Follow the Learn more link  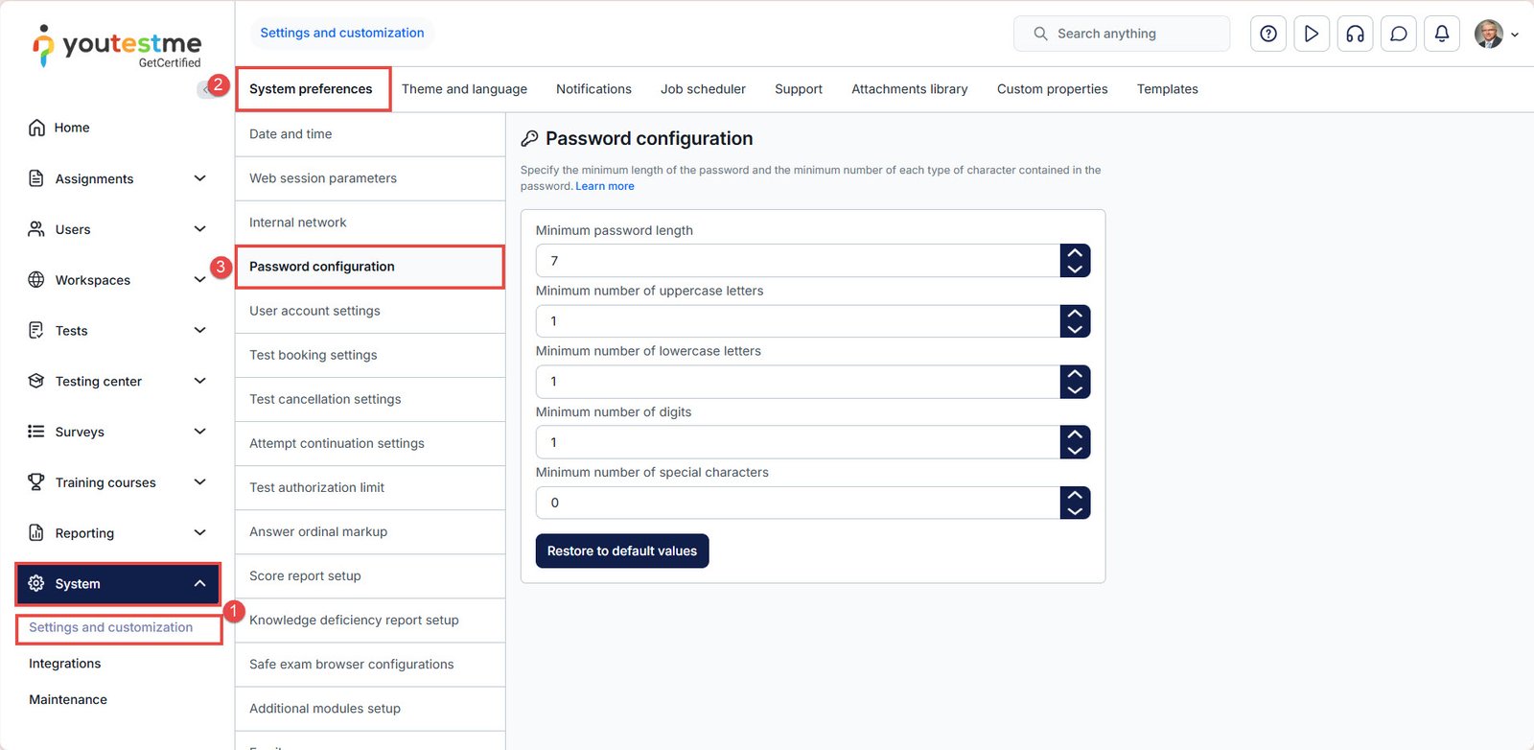(x=604, y=186)
